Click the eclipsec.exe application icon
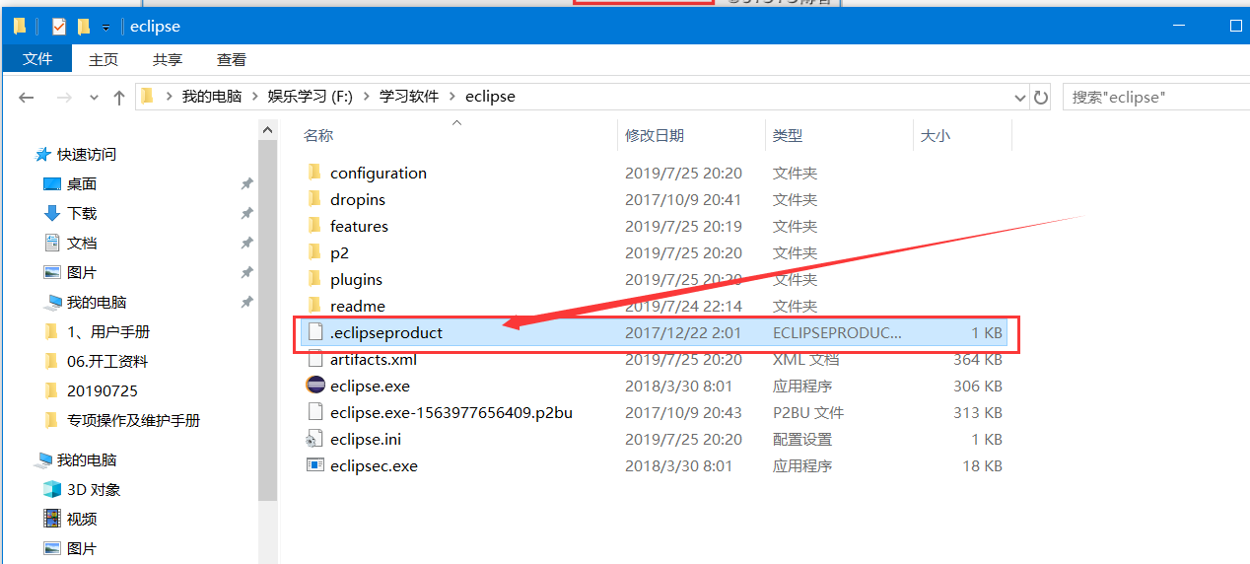This screenshot has height=564, width=1250. pyautogui.click(x=315, y=465)
